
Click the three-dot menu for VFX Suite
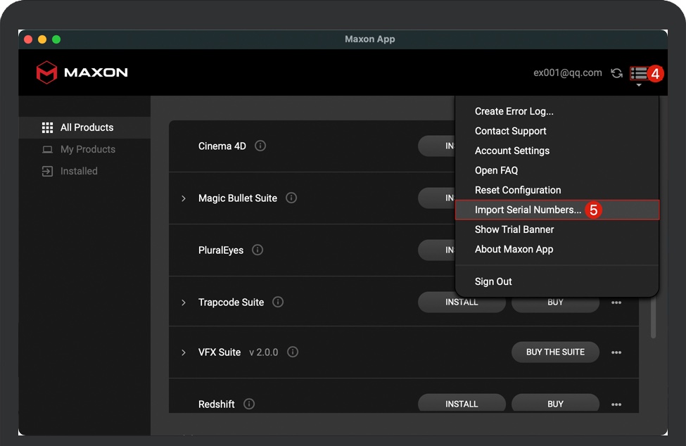(616, 352)
